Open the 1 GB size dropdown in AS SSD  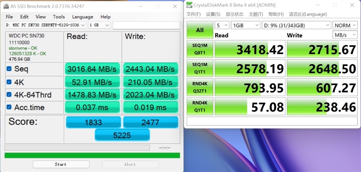(x=99, y=25)
